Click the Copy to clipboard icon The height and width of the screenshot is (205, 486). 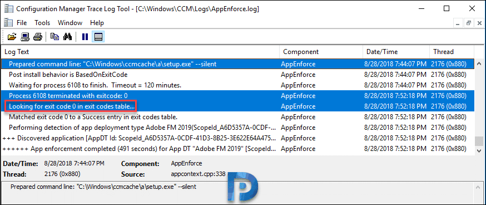54,37
